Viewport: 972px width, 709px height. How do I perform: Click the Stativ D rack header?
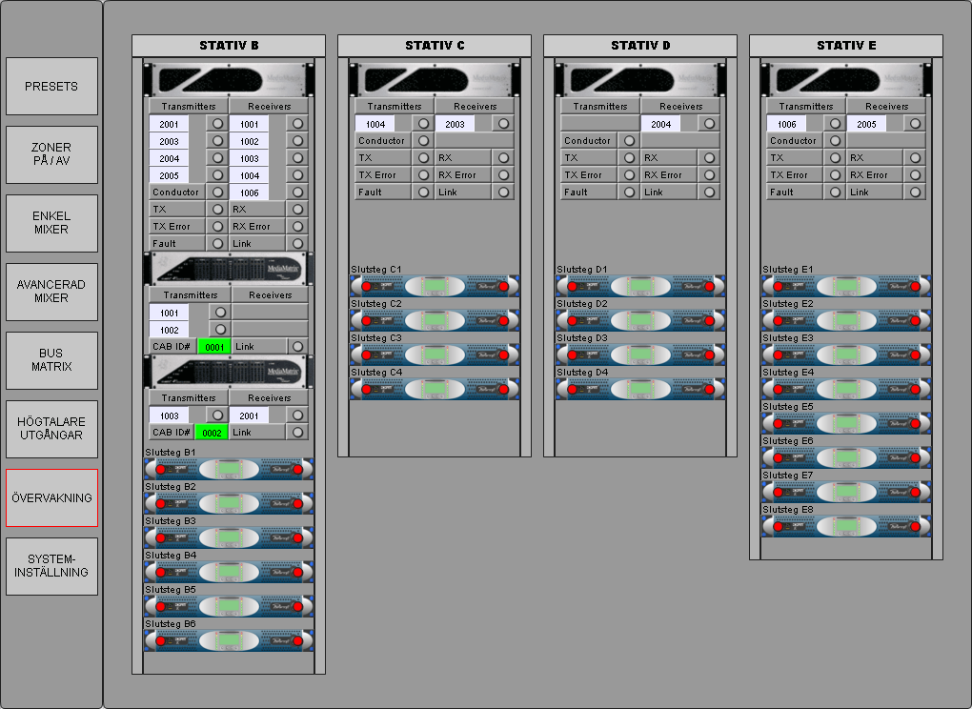tap(640, 46)
